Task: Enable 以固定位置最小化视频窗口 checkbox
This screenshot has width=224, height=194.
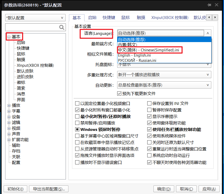Action: (77, 103)
